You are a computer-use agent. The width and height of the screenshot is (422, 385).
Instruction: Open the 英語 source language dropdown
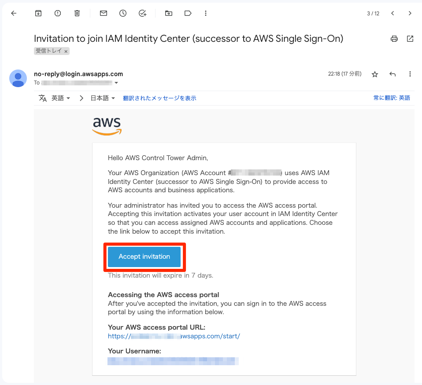61,98
